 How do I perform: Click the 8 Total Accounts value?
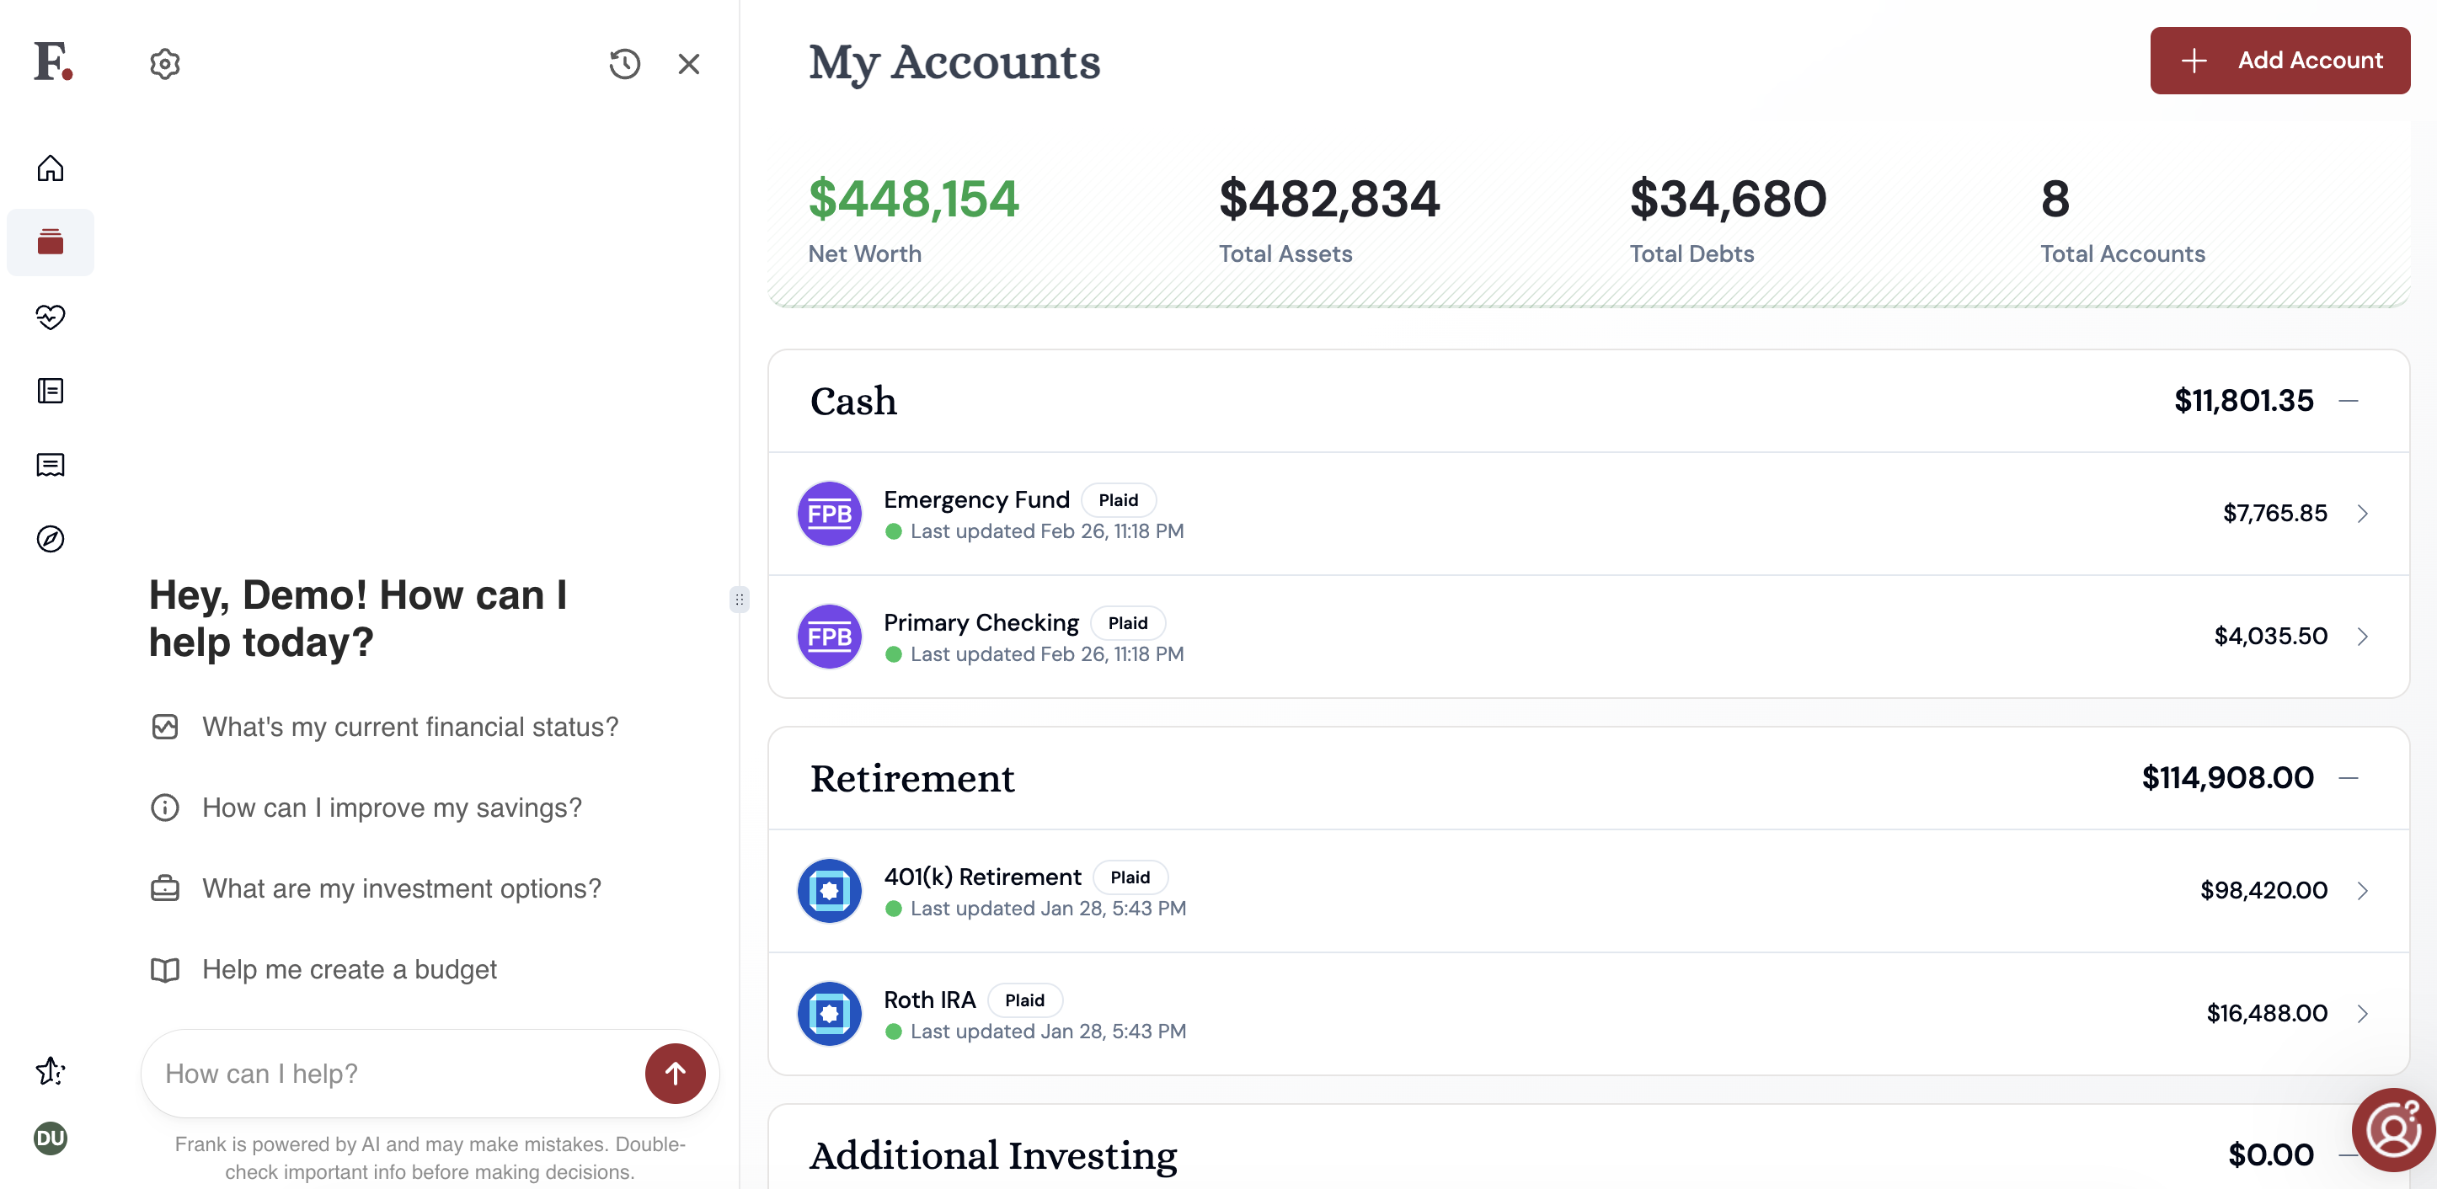pos(2055,199)
